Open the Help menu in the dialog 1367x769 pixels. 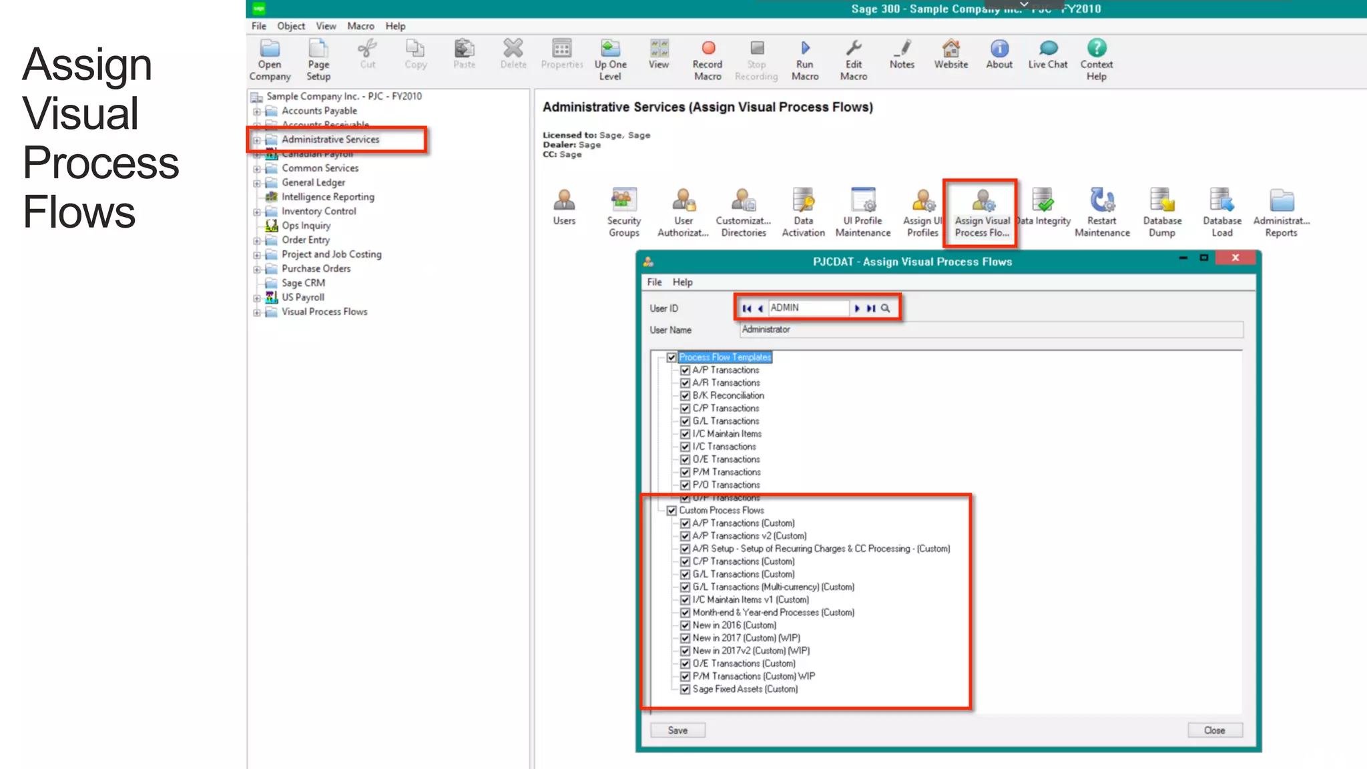pos(682,282)
